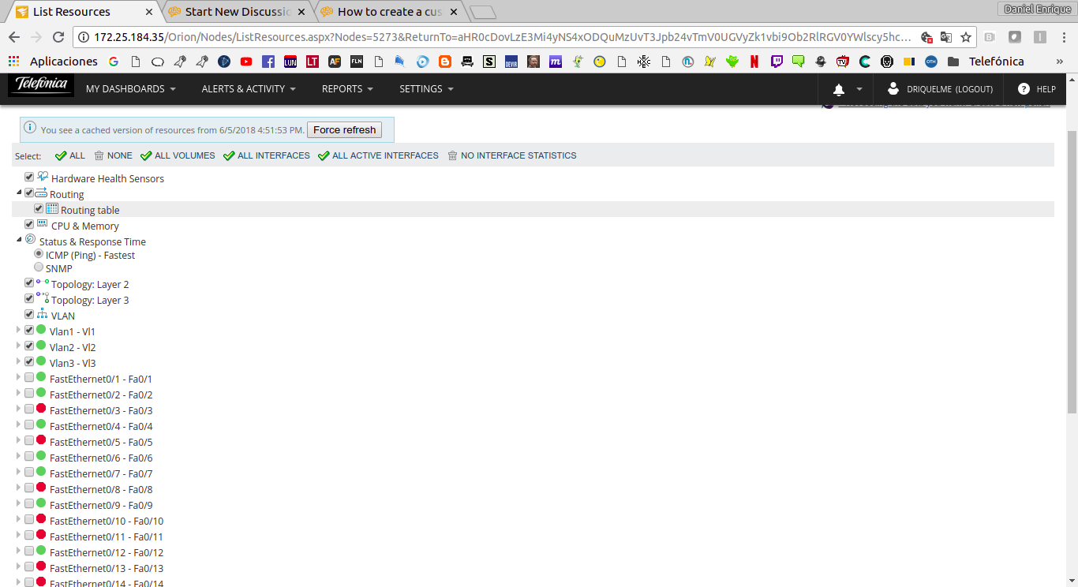Click the help question mark icon
Viewport: 1078px width, 587px height.
1024,89
